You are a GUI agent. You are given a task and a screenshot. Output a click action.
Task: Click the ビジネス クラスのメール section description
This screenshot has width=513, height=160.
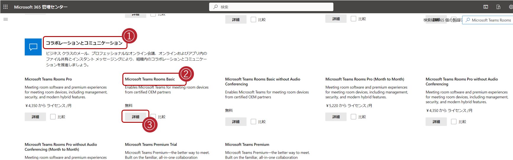[x=127, y=59]
